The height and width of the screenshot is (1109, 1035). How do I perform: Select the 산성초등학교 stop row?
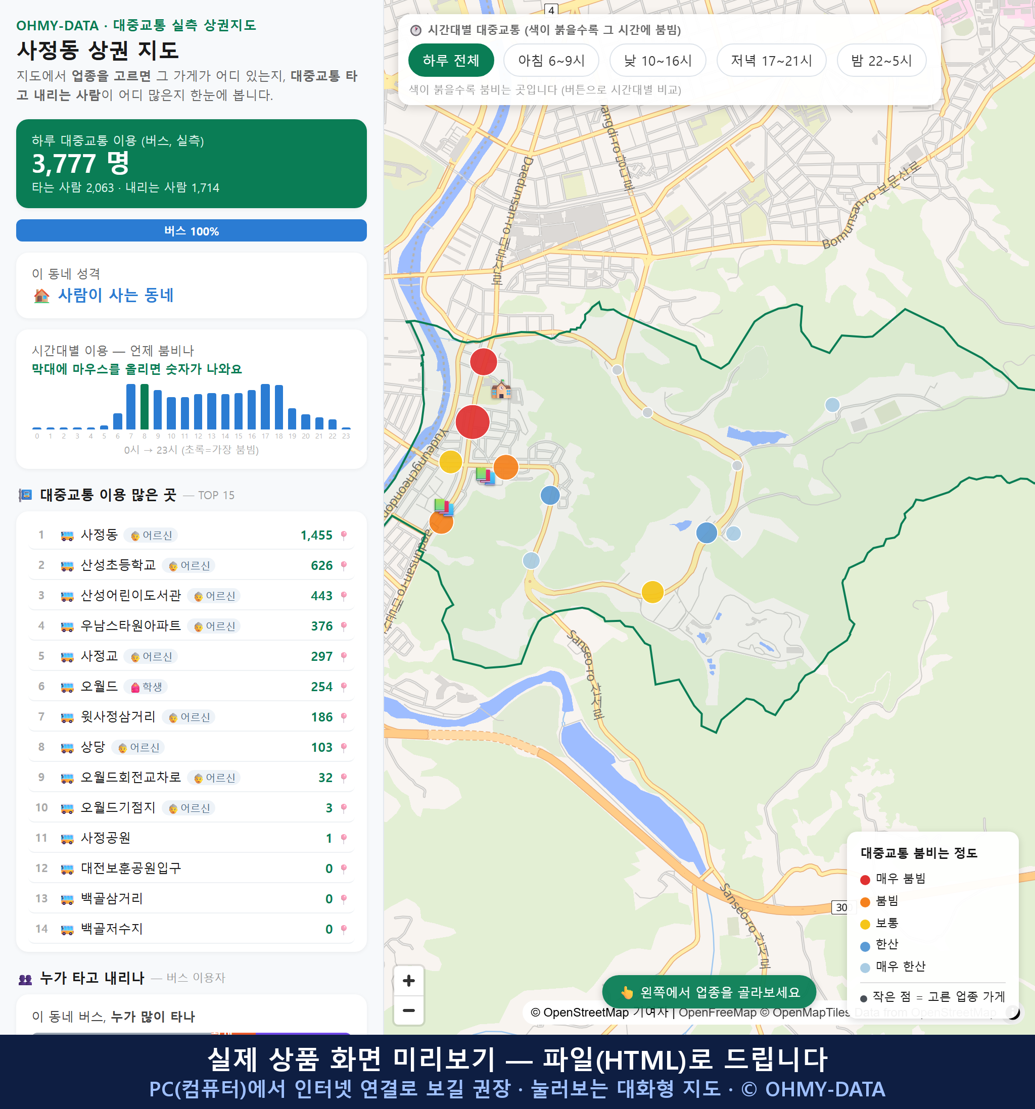coord(192,566)
